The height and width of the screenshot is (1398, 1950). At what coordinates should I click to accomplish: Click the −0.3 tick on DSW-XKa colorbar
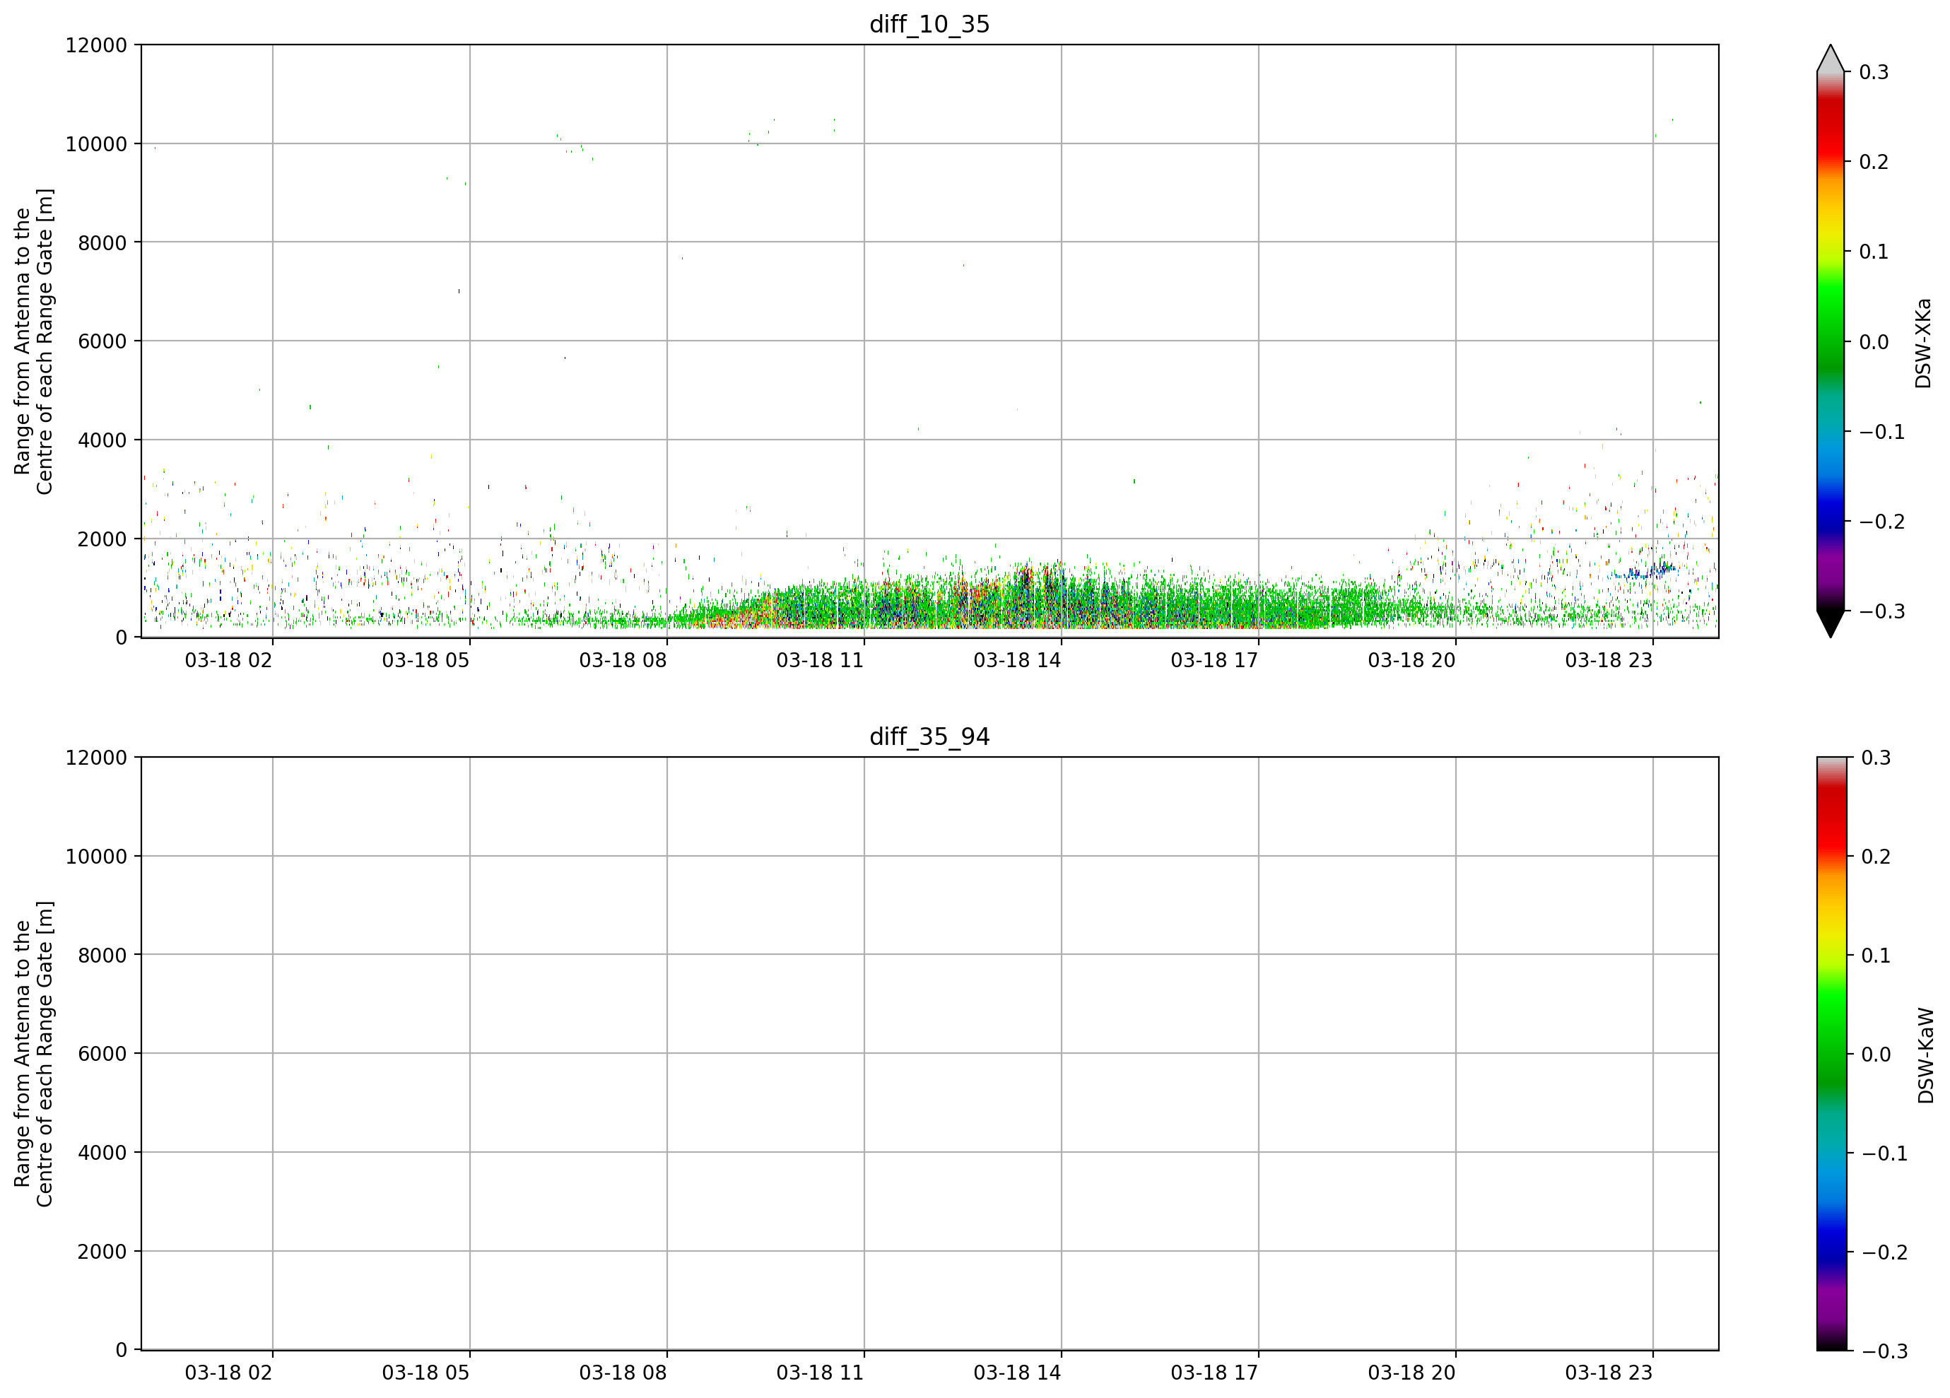(1882, 612)
